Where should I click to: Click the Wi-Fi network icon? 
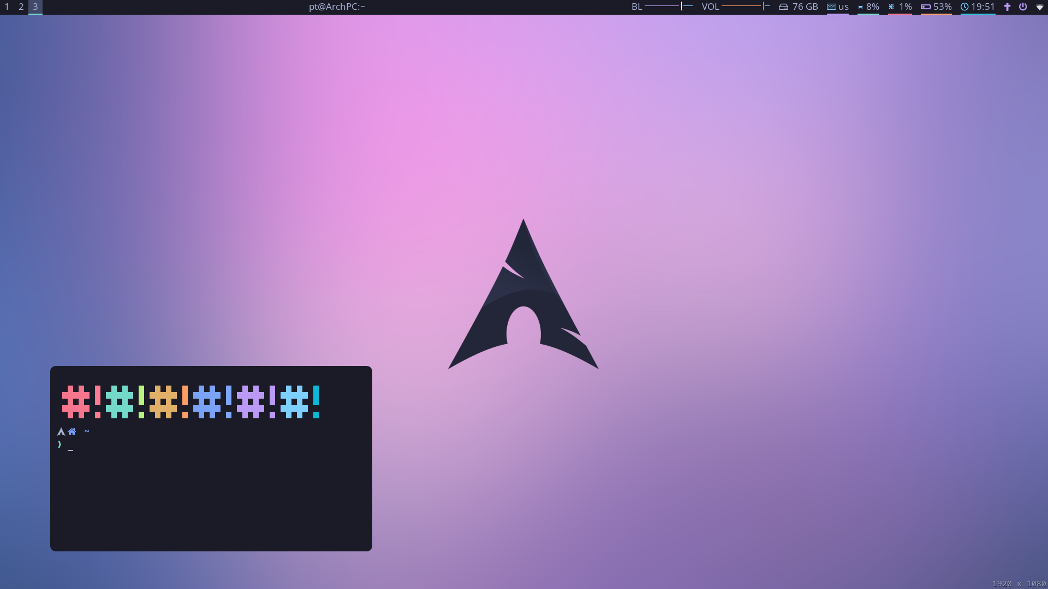pyautogui.click(x=1040, y=7)
